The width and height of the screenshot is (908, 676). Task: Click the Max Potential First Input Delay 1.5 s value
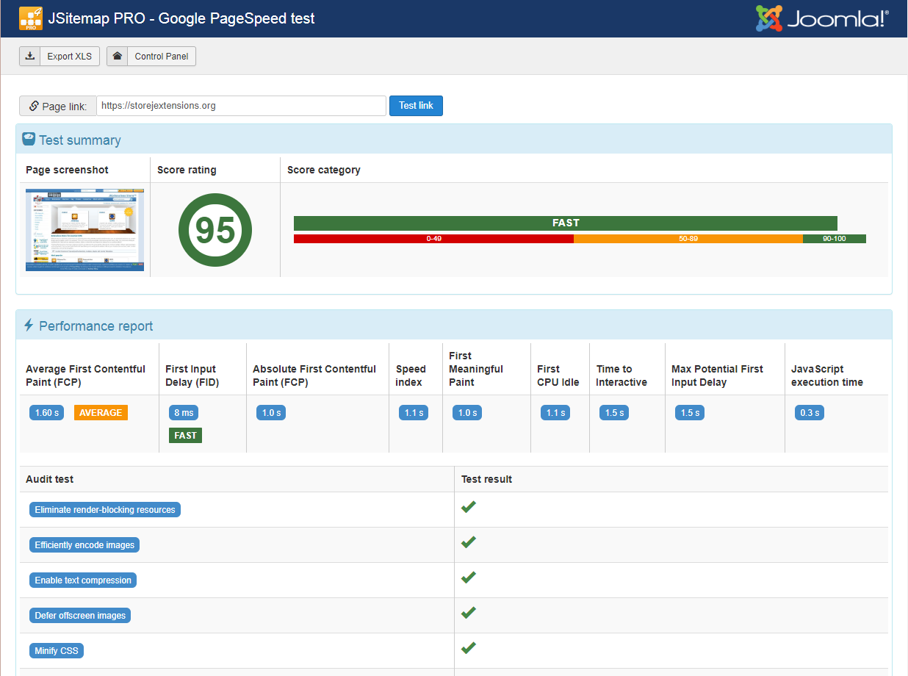690,413
